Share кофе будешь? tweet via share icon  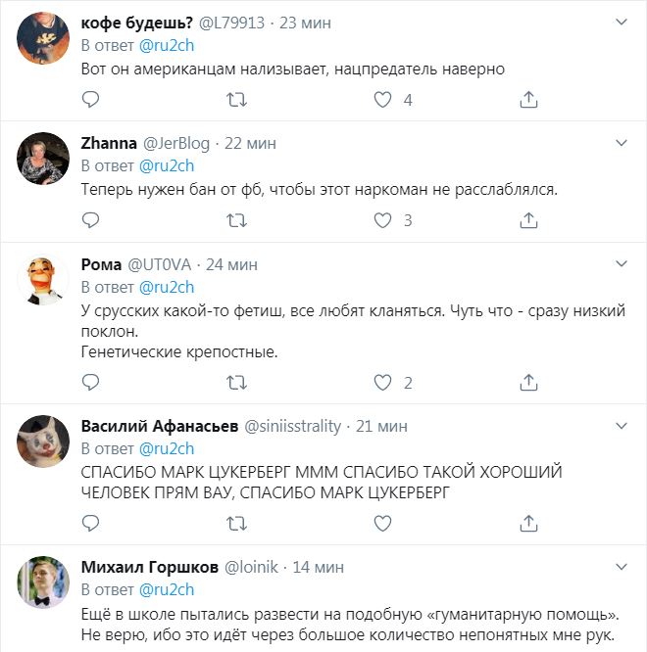pos(528,100)
